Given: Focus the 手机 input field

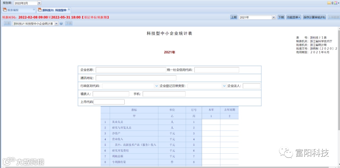Looking at the screenshot, I should point(164,94).
